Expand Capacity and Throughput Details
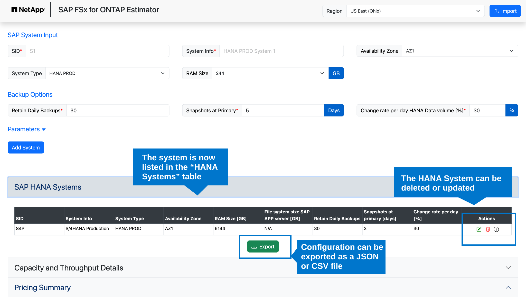Screen dimensions: 526x297 263,268
